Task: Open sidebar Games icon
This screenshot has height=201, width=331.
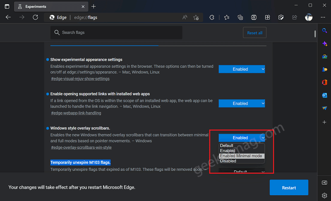Action: [x=324, y=69]
